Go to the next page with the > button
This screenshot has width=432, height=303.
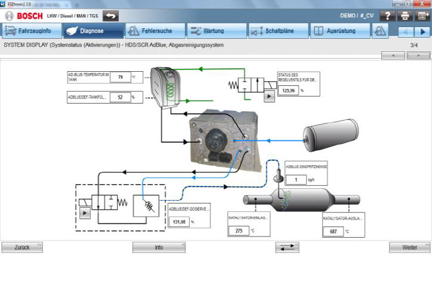pyautogui.click(x=418, y=55)
